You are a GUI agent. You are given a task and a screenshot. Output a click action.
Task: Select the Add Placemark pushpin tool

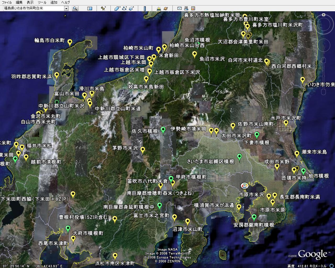pyautogui.click(x=103, y=8)
